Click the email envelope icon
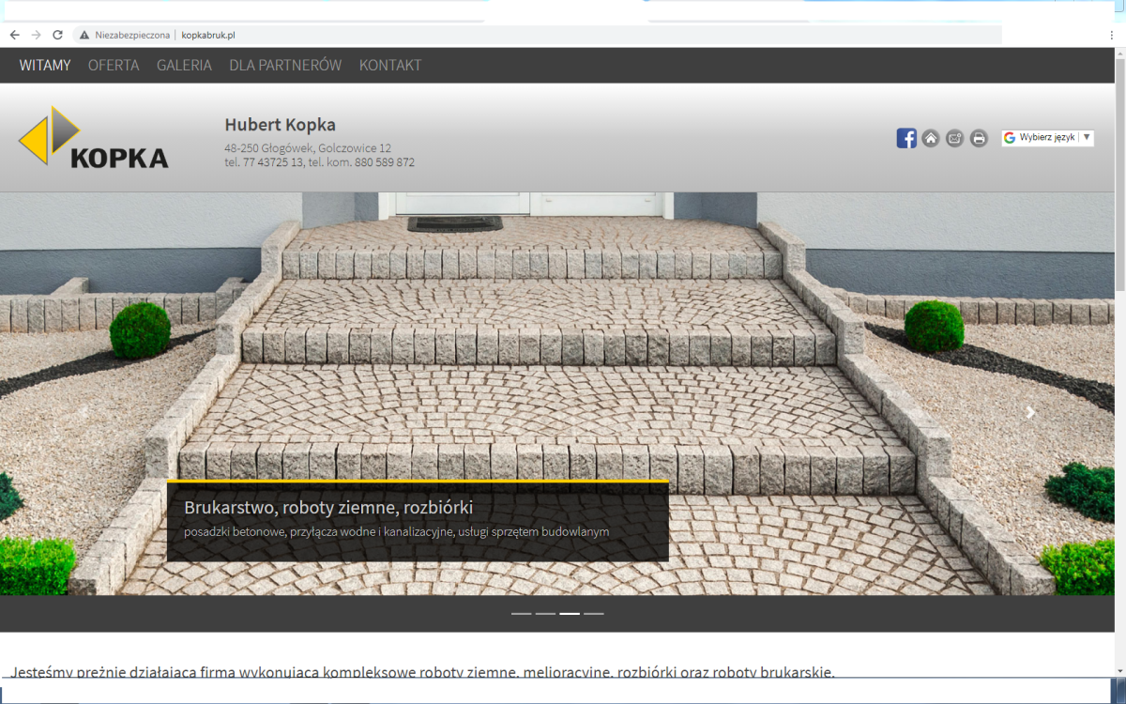This screenshot has height=704, width=1126. [x=954, y=138]
